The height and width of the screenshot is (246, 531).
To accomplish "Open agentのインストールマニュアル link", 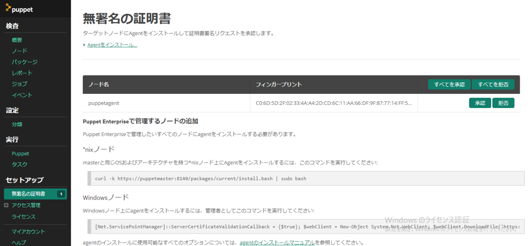I will click(277, 242).
